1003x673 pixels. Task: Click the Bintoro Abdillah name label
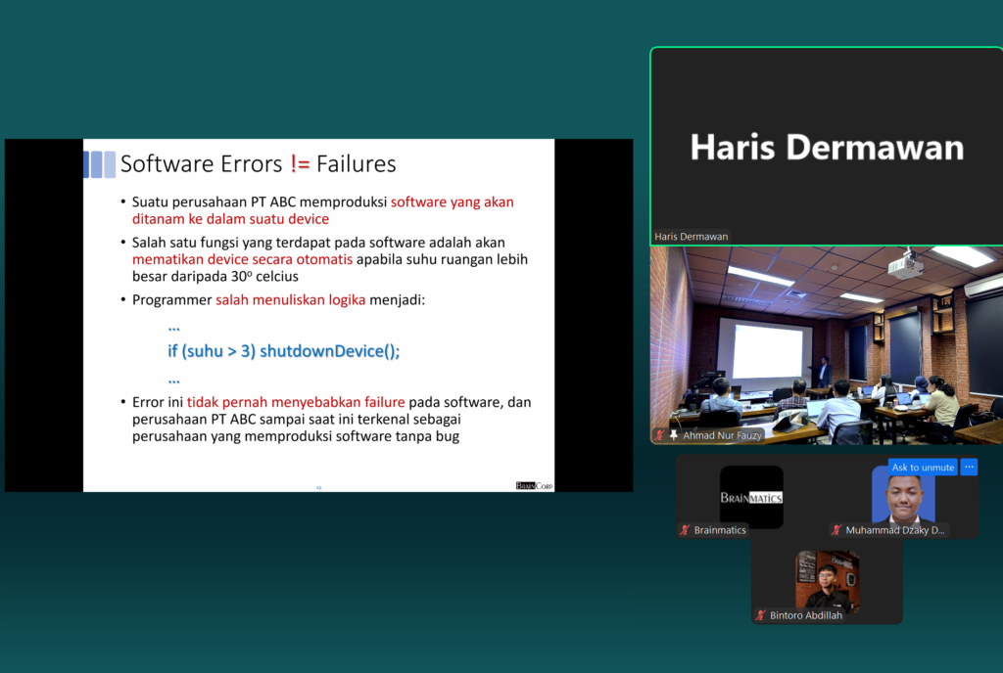805,615
